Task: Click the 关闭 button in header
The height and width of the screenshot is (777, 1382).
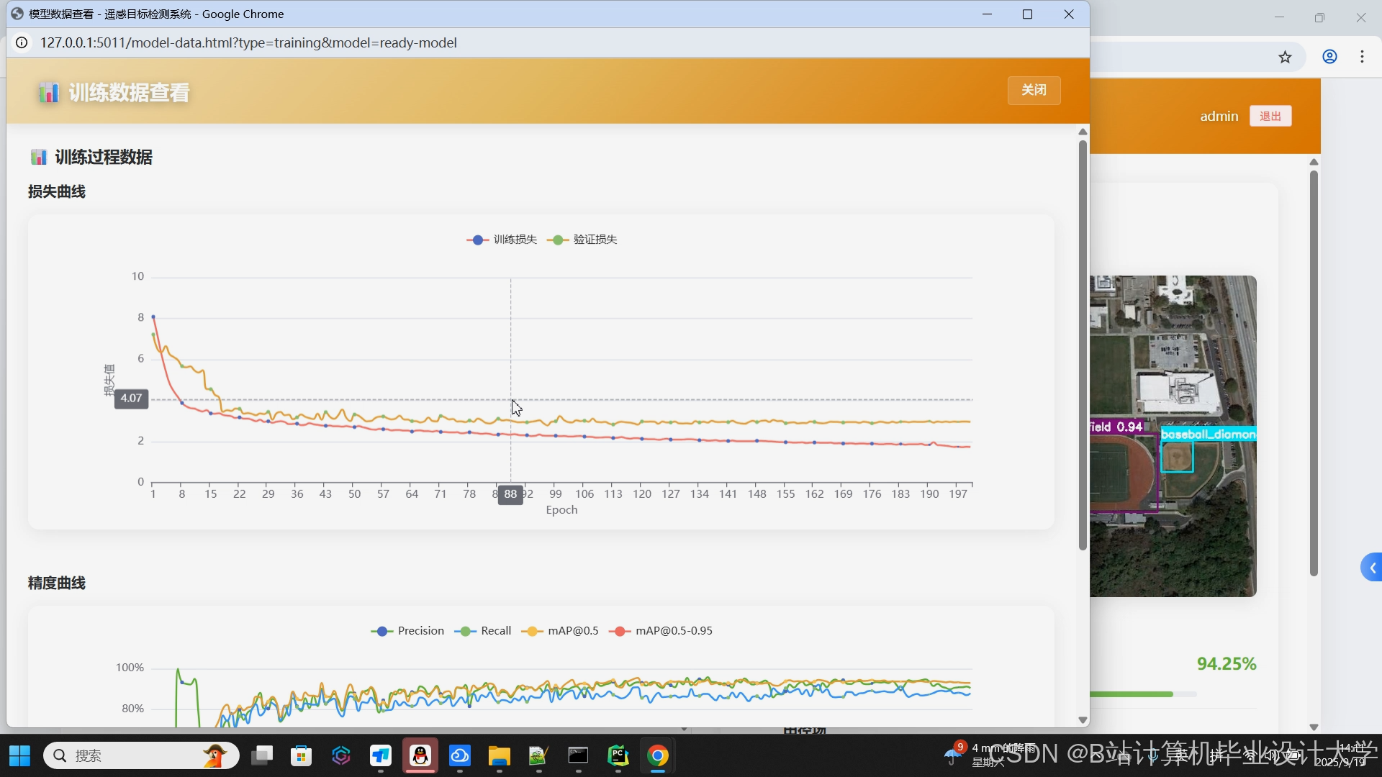Action: pyautogui.click(x=1034, y=91)
